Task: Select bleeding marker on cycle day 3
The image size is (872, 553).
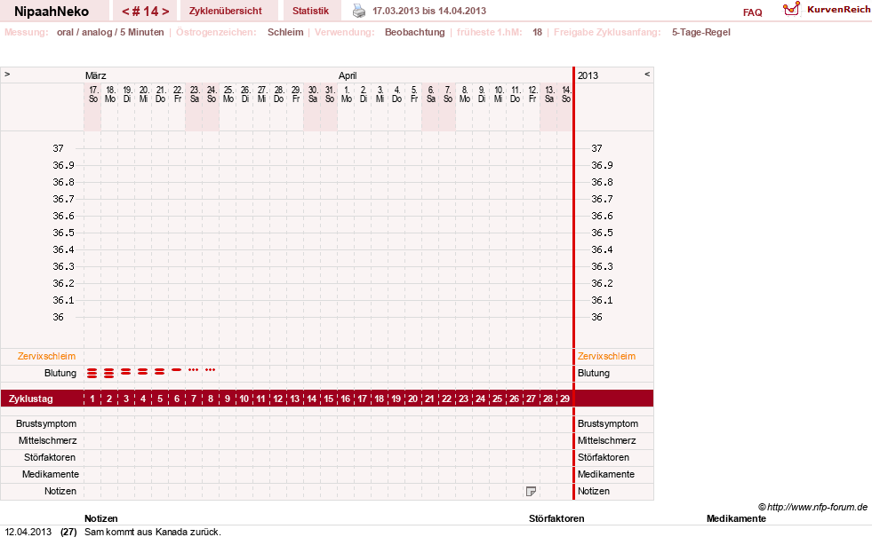Action: [x=126, y=371]
